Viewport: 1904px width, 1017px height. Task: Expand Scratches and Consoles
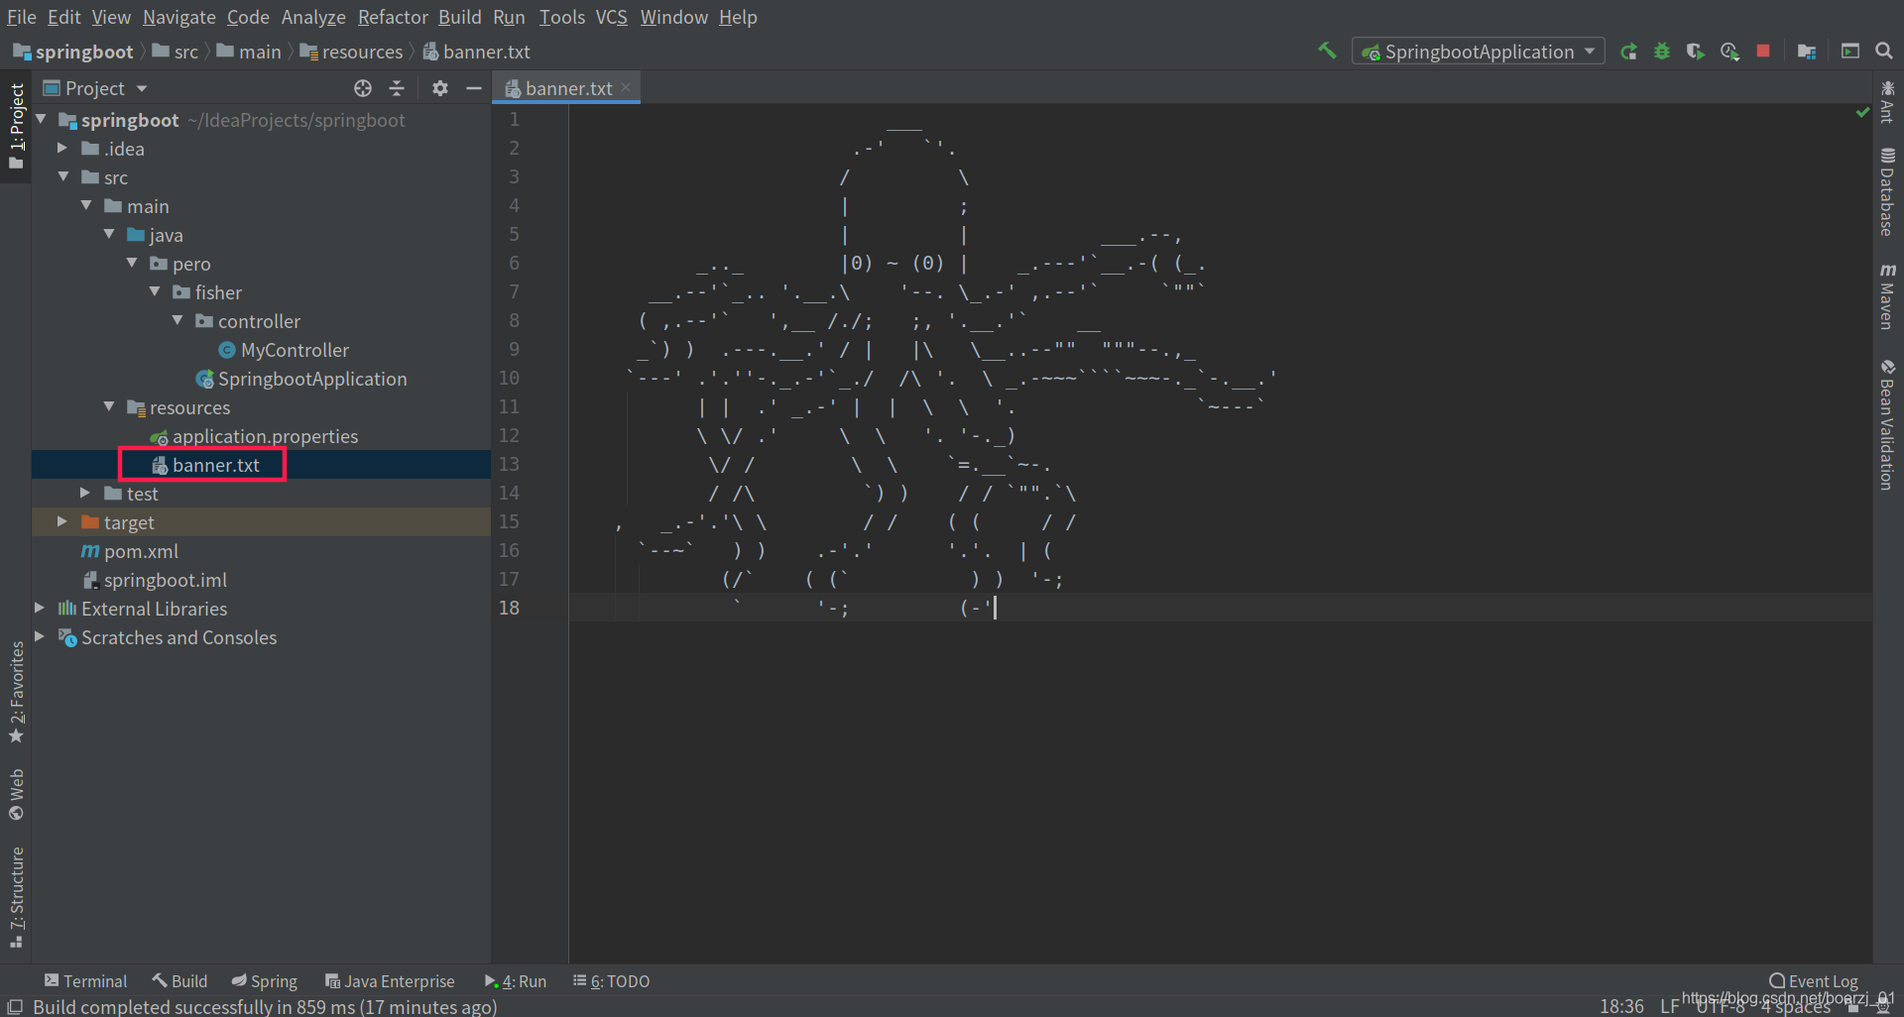pyautogui.click(x=39, y=636)
